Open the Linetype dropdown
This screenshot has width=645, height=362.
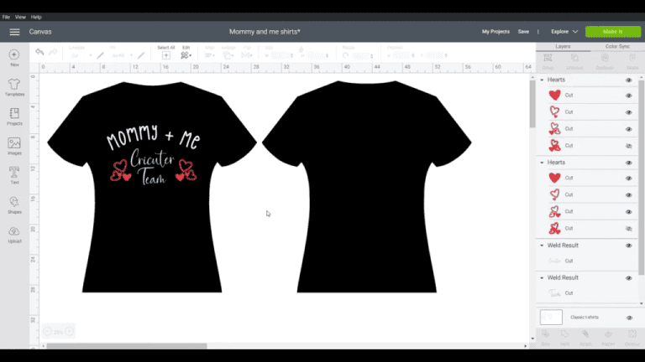tap(81, 55)
